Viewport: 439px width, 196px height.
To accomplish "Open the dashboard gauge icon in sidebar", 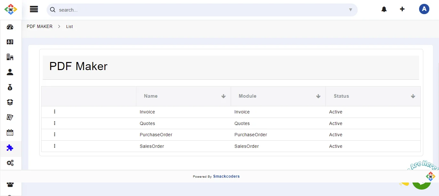I will pyautogui.click(x=10, y=27).
